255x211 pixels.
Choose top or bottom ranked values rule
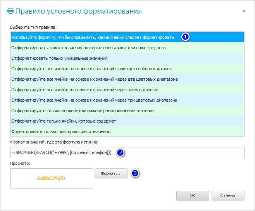127,111
